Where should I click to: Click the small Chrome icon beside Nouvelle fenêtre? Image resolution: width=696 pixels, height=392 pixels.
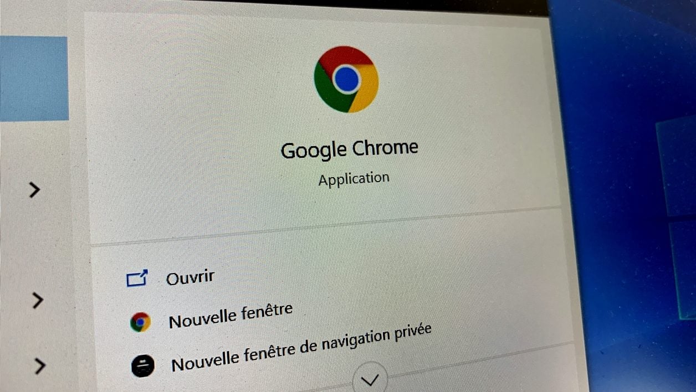coord(140,322)
